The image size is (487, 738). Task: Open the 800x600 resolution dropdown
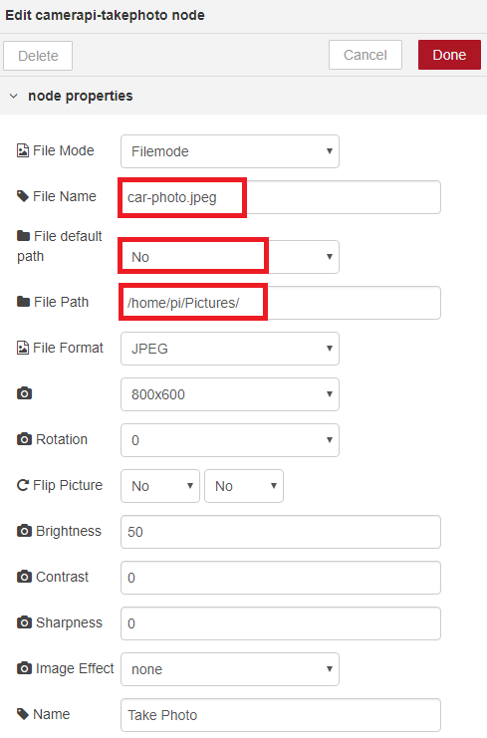click(230, 394)
